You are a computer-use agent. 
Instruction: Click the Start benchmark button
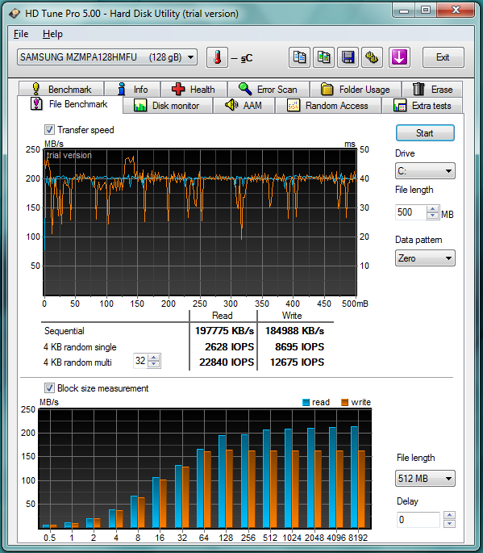pos(425,133)
